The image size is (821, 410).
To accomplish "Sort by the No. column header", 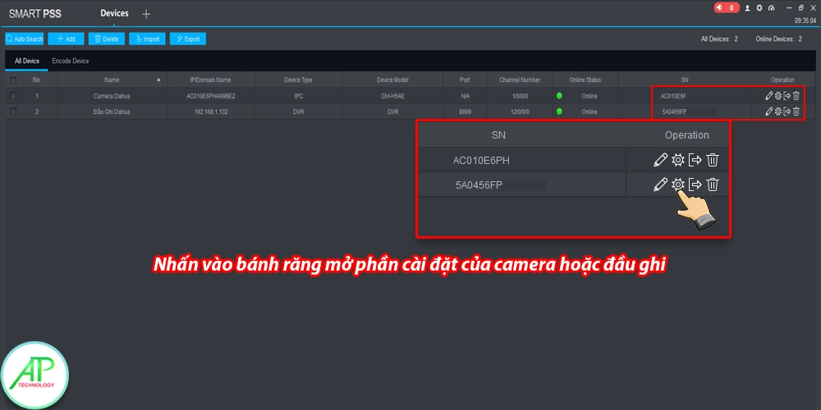I will [x=36, y=80].
